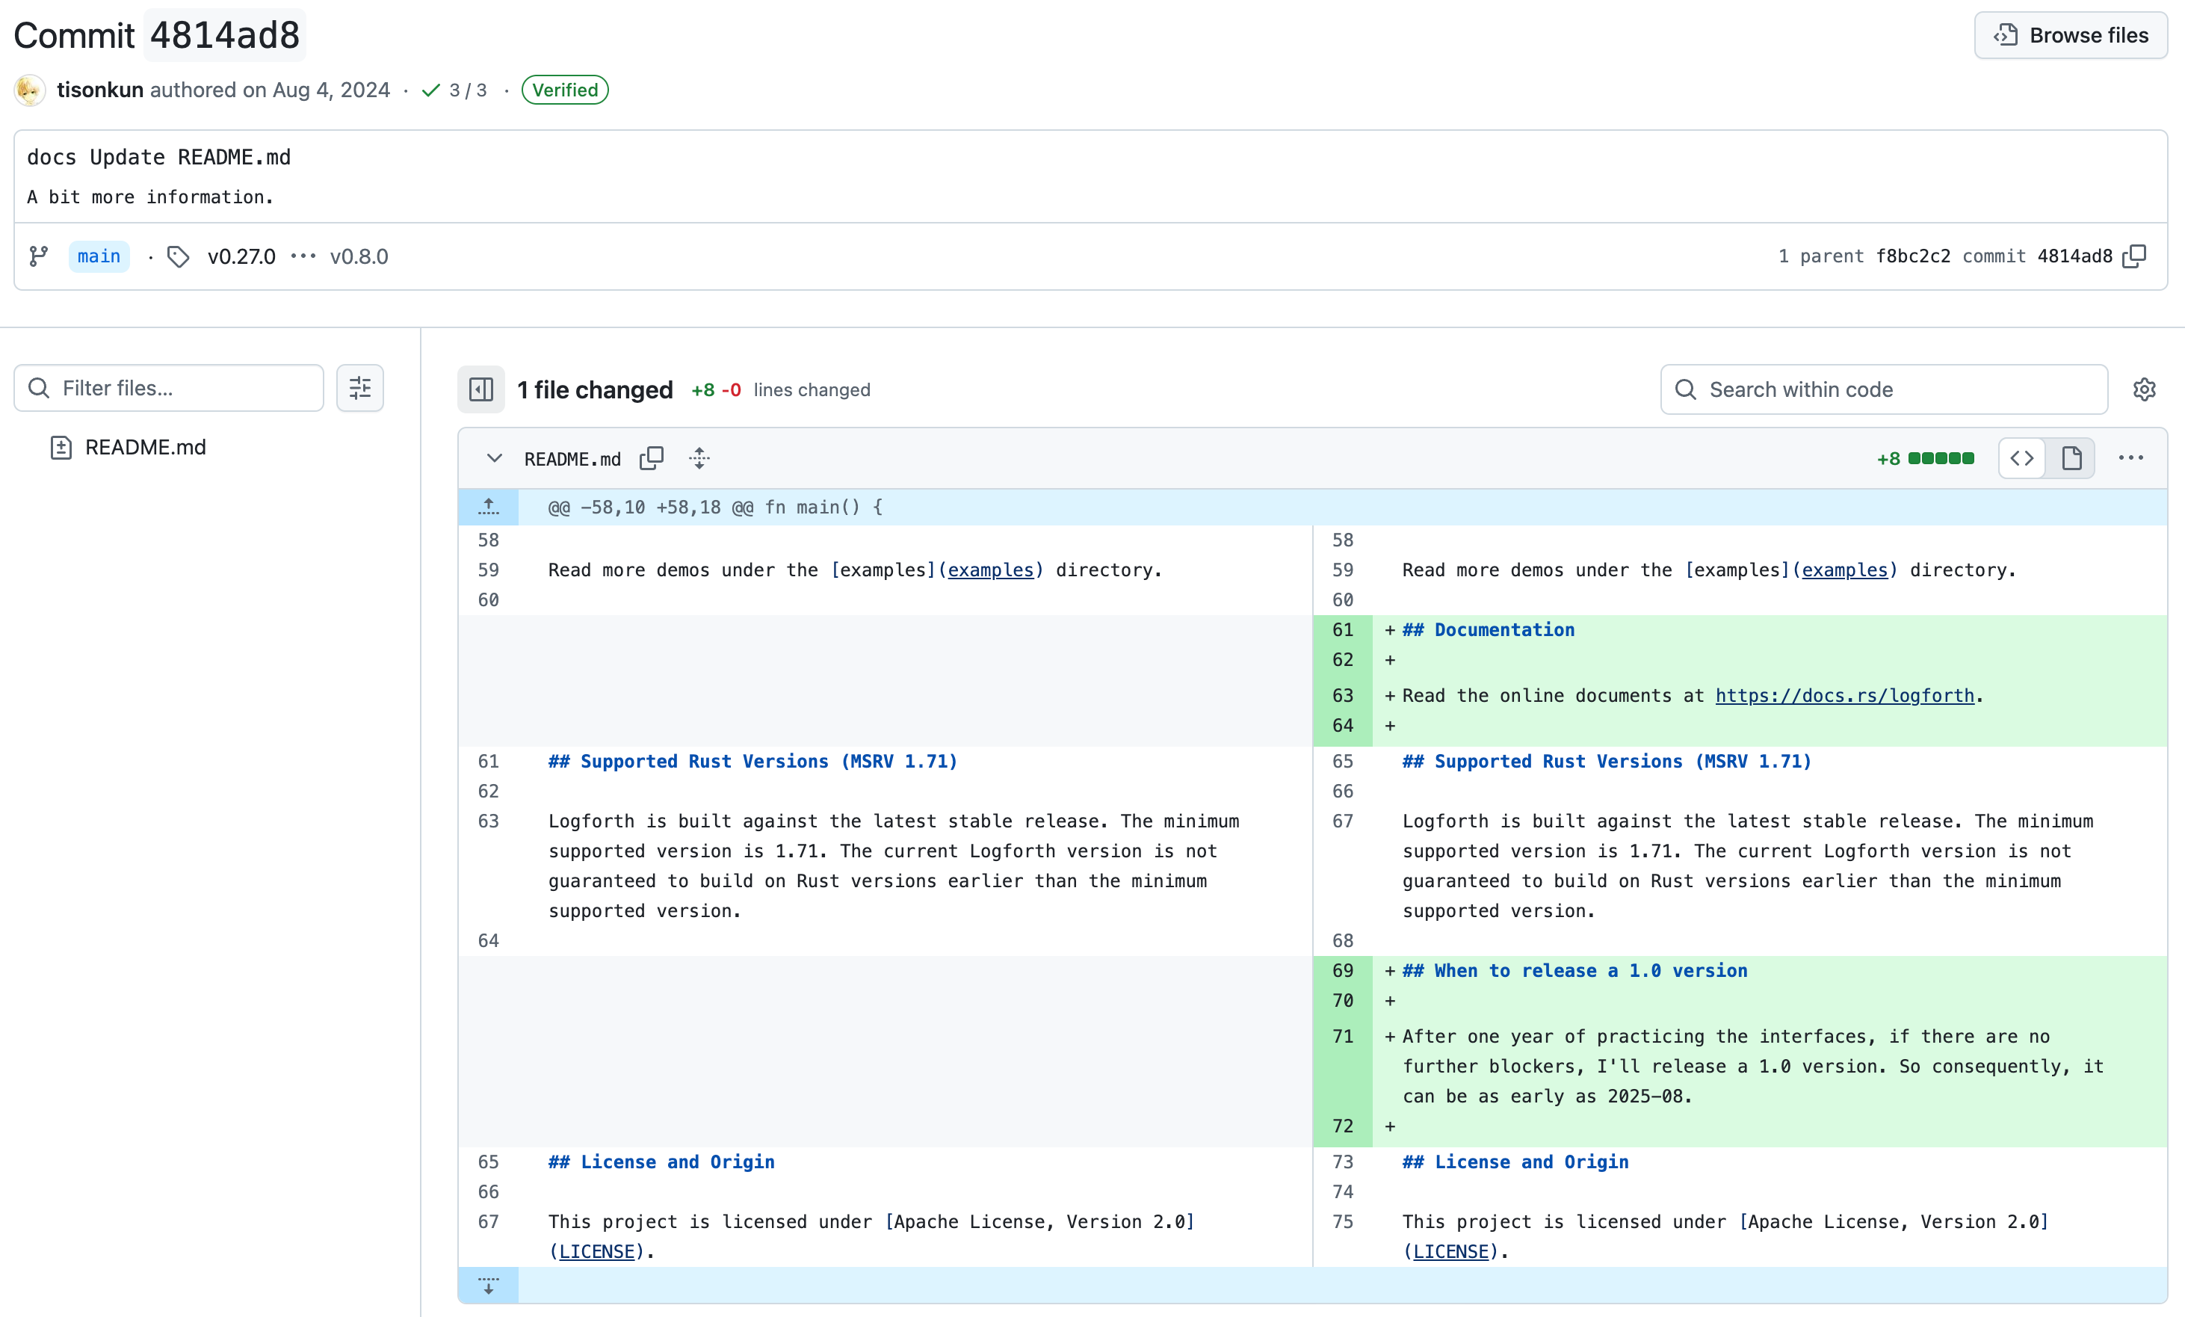2185x1317 pixels.
Task: Click the branch icon beside main
Action: (39, 256)
